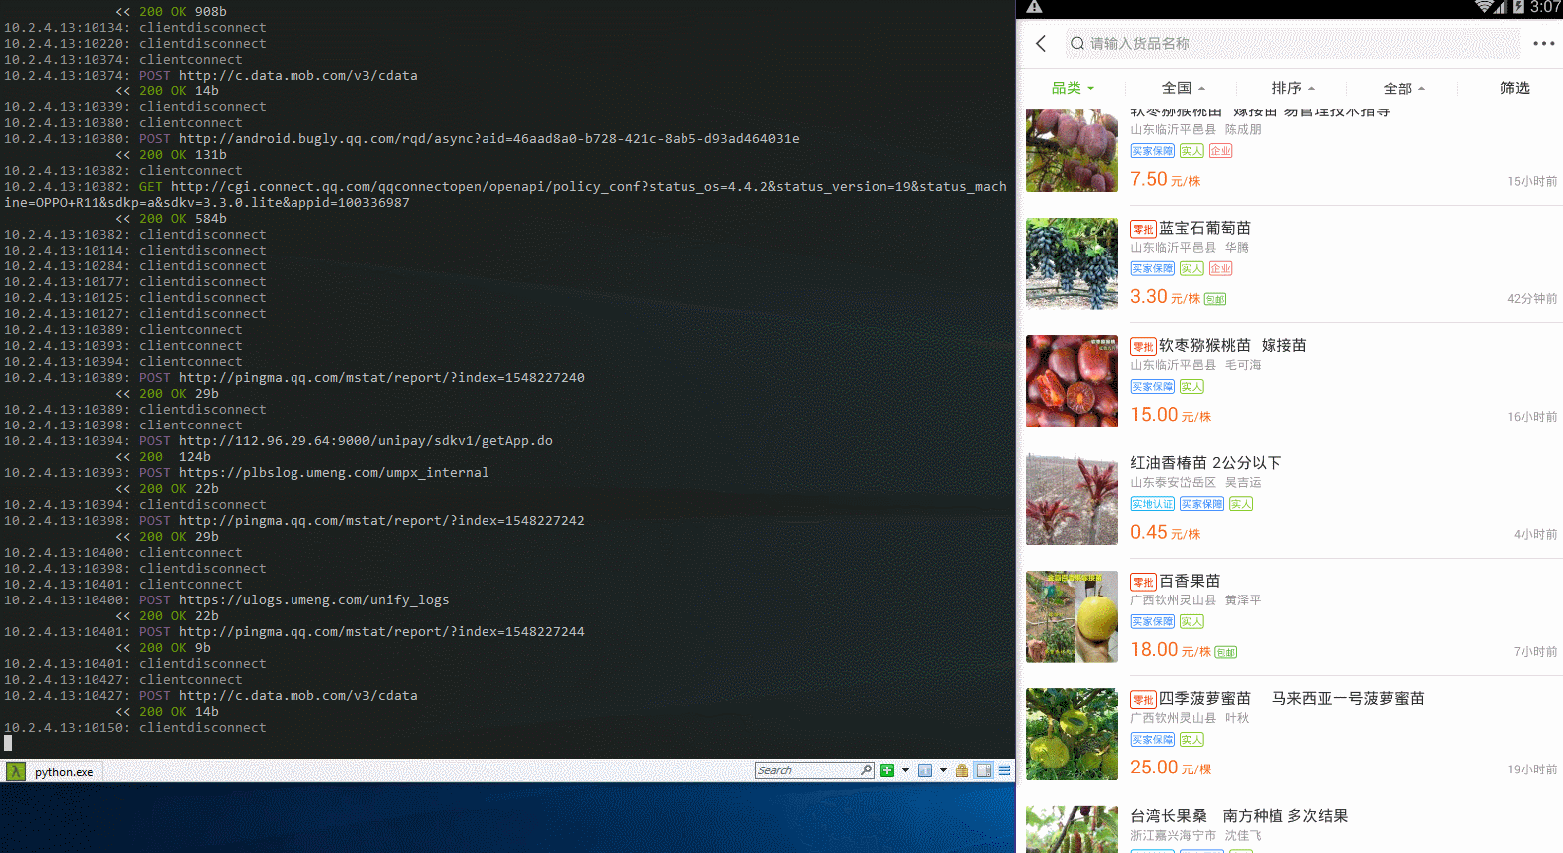The width and height of the screenshot is (1563, 853).
Task: Expand the 排序 sort dropdown
Action: click(x=1293, y=88)
